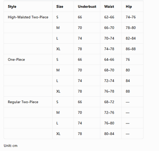Click the Size column header
Image resolution: width=159 pixels, height=151 pixels.
click(x=60, y=6)
